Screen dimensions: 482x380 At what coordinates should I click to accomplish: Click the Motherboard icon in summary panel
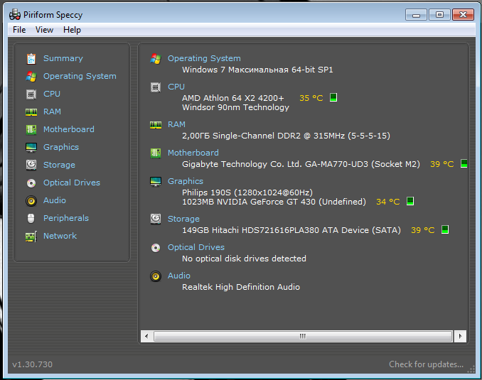tap(156, 153)
